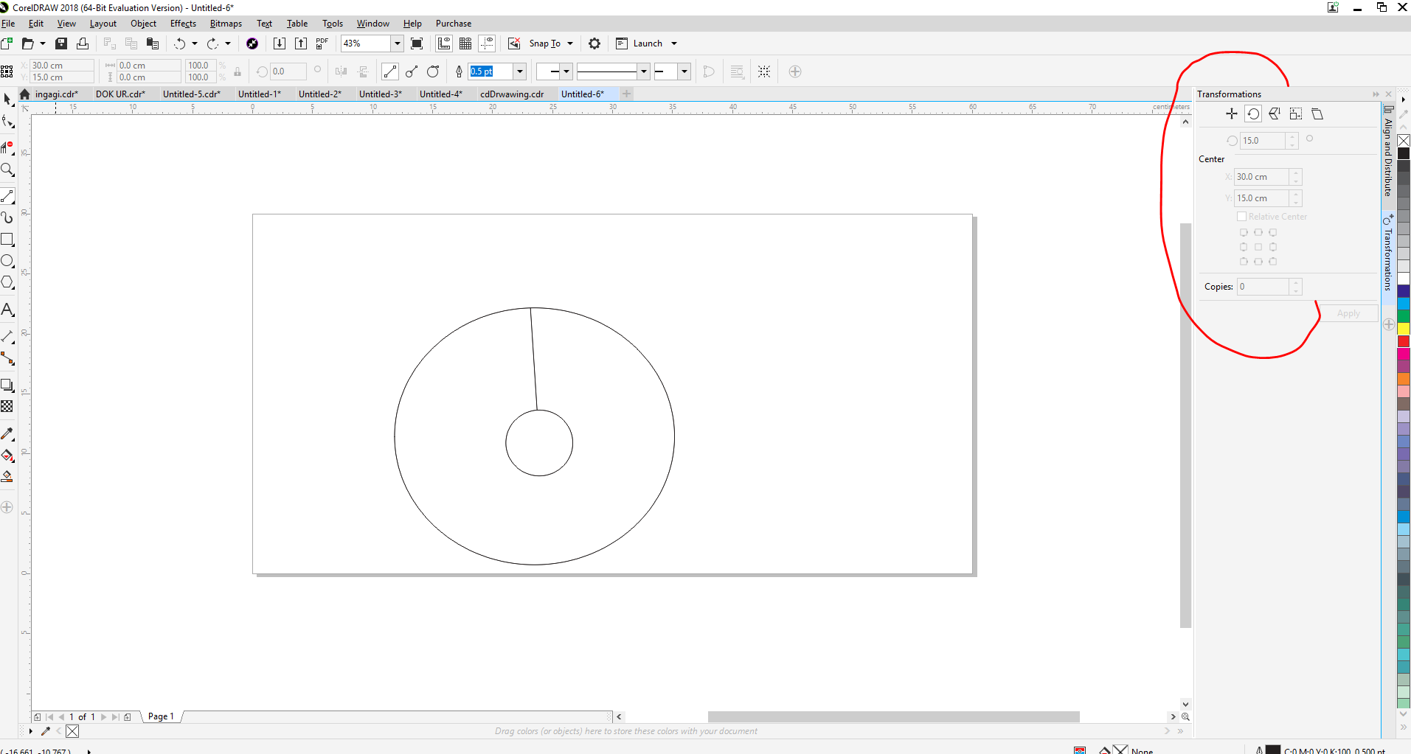
Task: Open the Bitmaps menu
Action: click(x=226, y=24)
